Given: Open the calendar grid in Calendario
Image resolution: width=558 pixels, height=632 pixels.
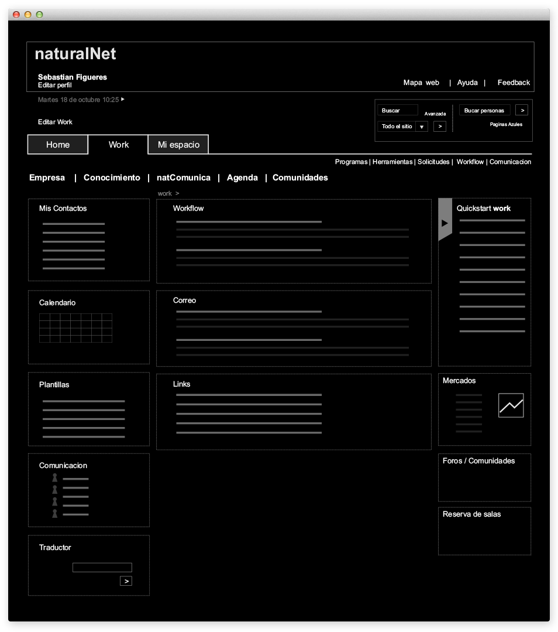Looking at the screenshot, I should pos(75,328).
